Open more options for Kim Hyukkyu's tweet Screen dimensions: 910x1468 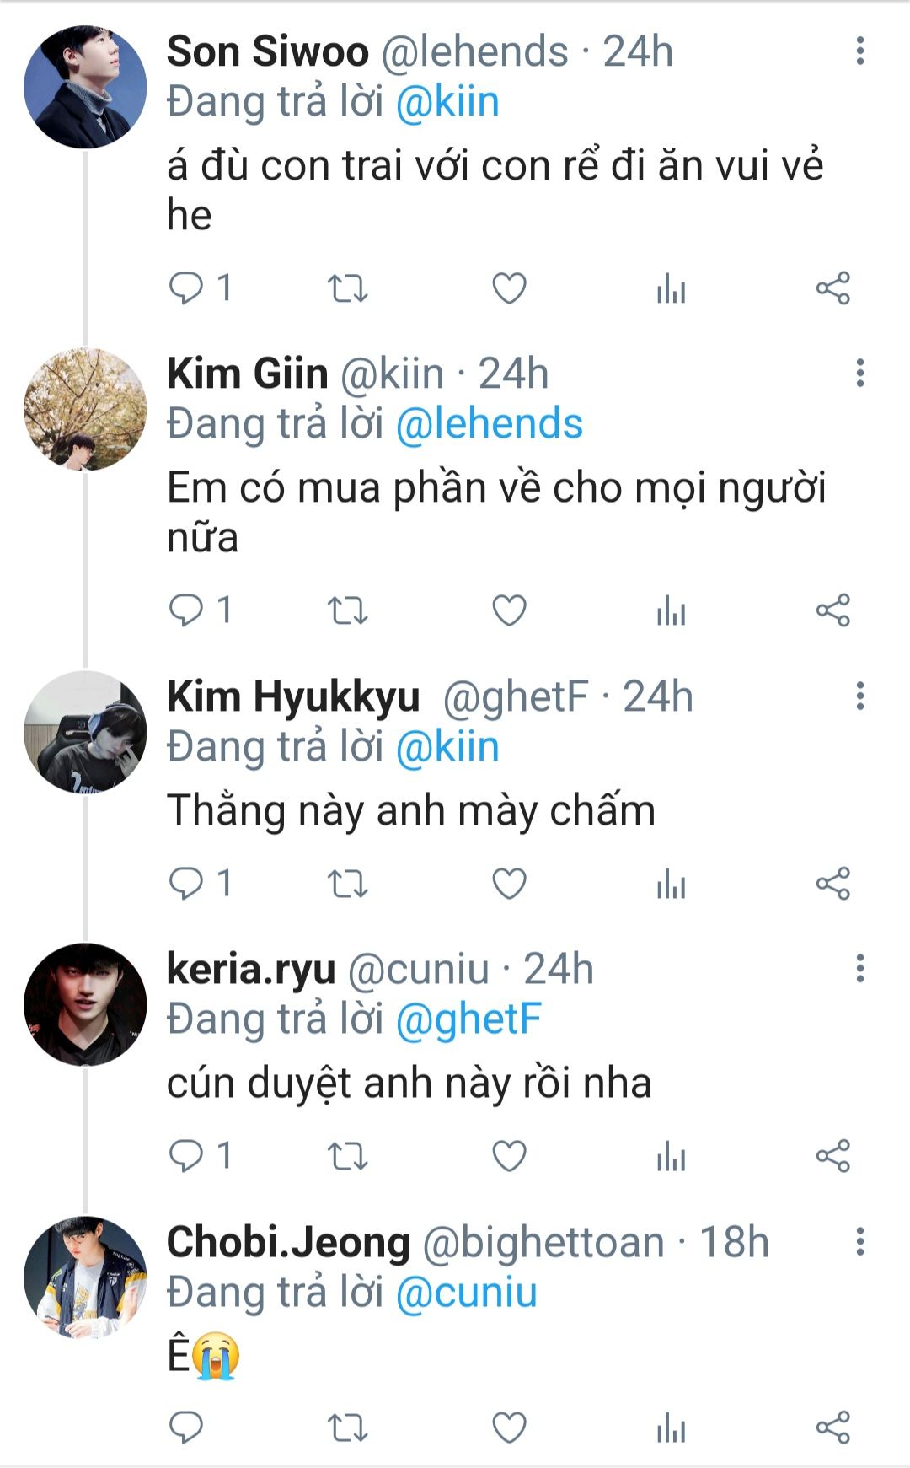point(859,696)
